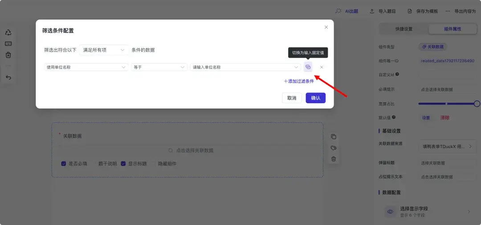Screen dimensions: 481x225
Task: Open the 等于 operator dropdown
Action: [x=159, y=67]
